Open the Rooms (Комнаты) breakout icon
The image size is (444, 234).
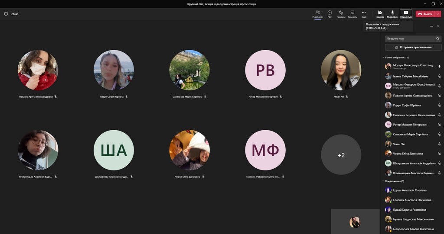[x=353, y=14]
